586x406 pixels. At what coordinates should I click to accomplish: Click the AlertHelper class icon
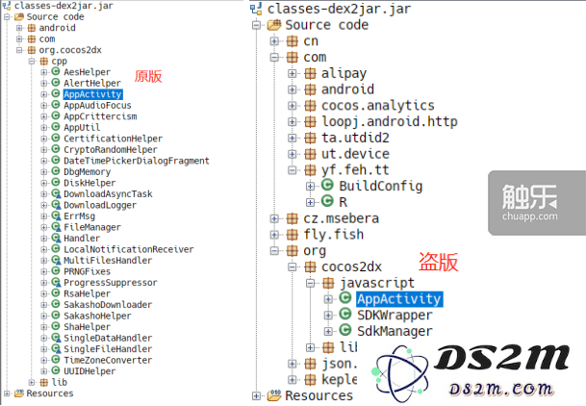55,83
